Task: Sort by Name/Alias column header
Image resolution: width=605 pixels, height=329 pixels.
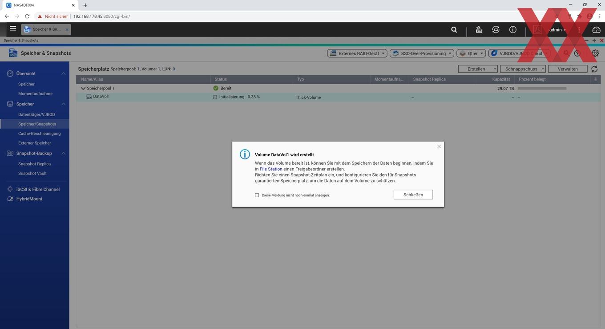Action: point(143,79)
